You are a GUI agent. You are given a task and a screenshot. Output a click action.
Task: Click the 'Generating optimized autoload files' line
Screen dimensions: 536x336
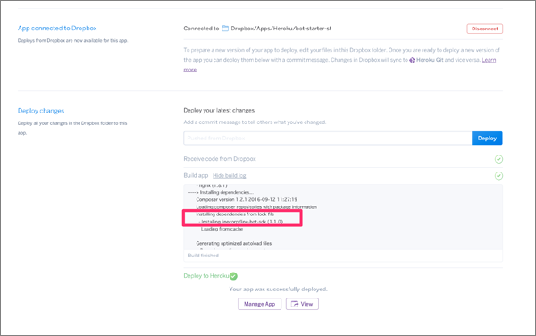234,243
